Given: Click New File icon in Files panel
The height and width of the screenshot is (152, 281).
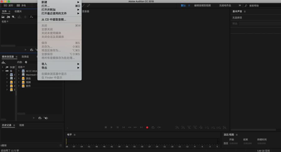Looking at the screenshot, I should click(13, 17).
